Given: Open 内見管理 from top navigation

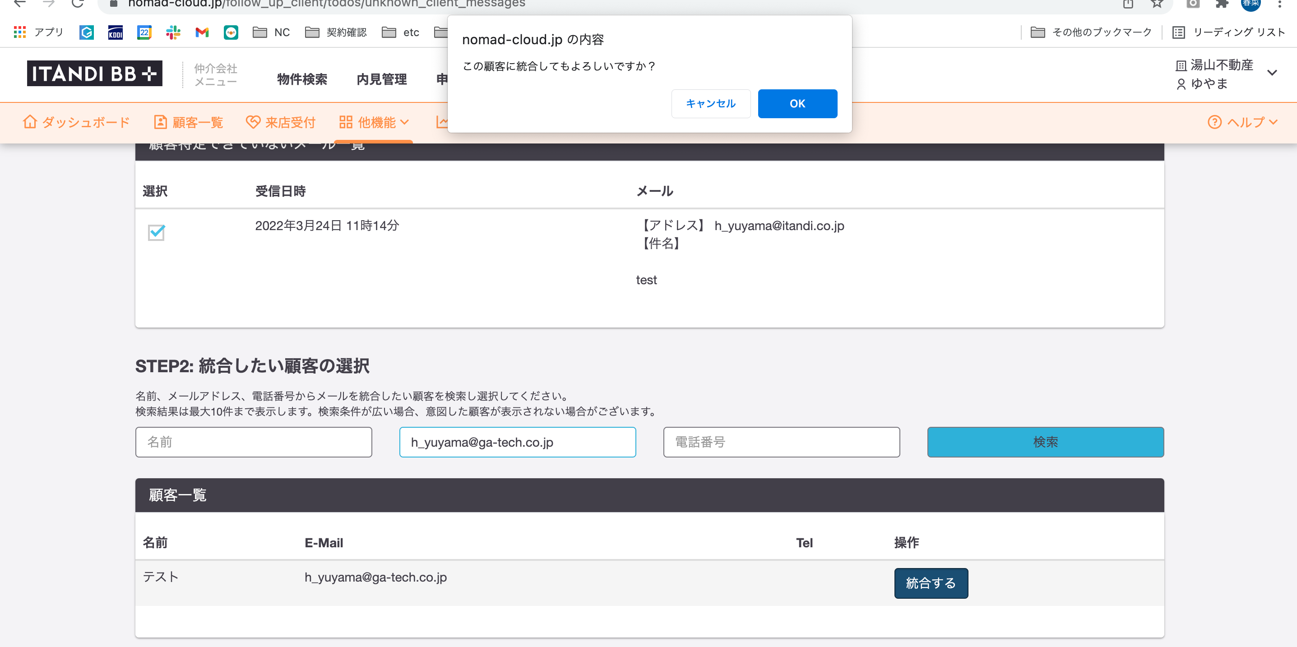Looking at the screenshot, I should 382,79.
